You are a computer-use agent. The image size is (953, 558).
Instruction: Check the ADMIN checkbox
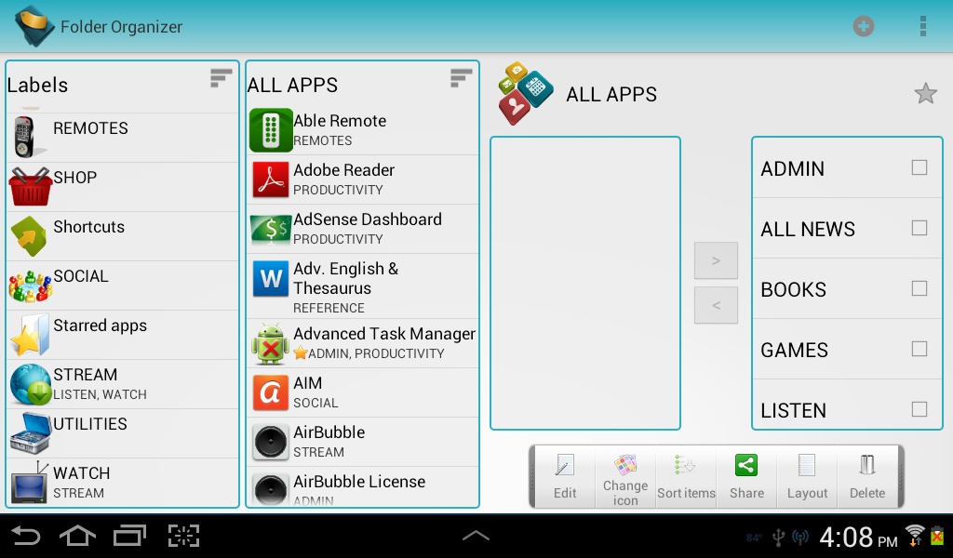919,167
